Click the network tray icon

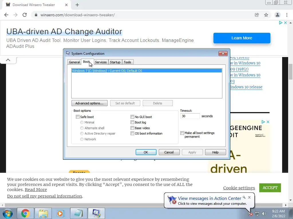(257, 214)
